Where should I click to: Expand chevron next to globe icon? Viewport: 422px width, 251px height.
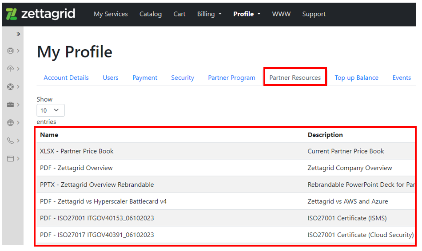point(18,123)
